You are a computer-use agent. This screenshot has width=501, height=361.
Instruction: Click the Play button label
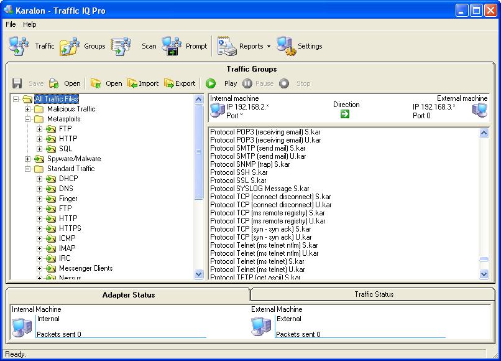[x=231, y=83]
